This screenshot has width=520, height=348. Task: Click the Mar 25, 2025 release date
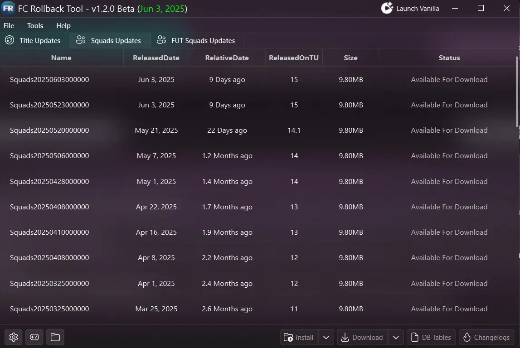[x=156, y=309]
